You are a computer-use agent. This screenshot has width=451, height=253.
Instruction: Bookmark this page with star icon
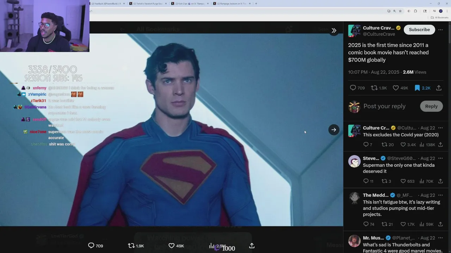[400, 11]
